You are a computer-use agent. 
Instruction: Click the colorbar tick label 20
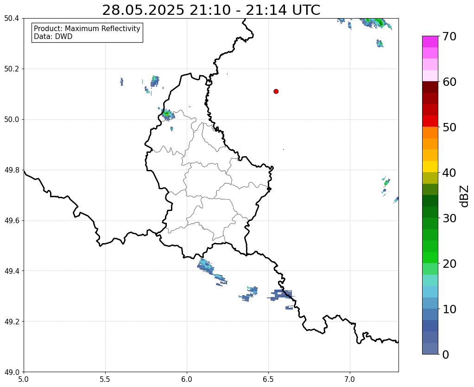click(449, 264)
